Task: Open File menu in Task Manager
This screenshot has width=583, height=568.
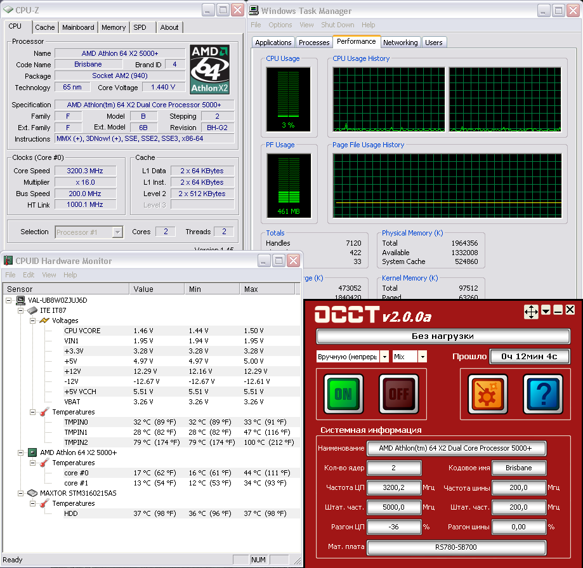Action: [x=256, y=25]
